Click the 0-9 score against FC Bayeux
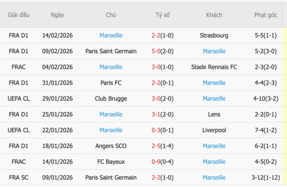This screenshot has height=187, width=287. 155,162
